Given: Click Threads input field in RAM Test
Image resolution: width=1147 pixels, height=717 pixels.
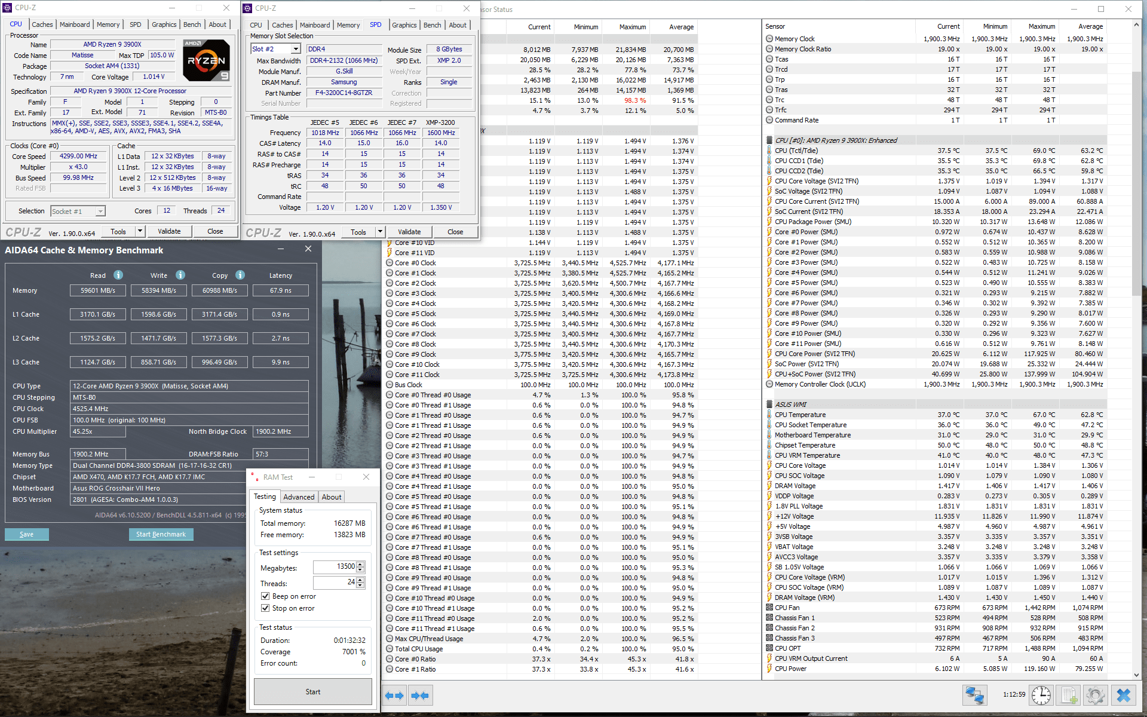Looking at the screenshot, I should coord(335,582).
